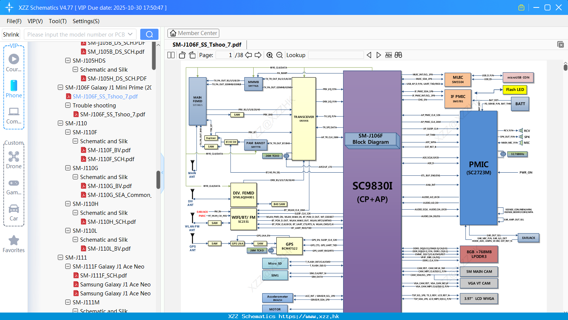Open SM-J110F_BV.pdf file
Viewport: 568px width, 320px height.
(x=109, y=150)
